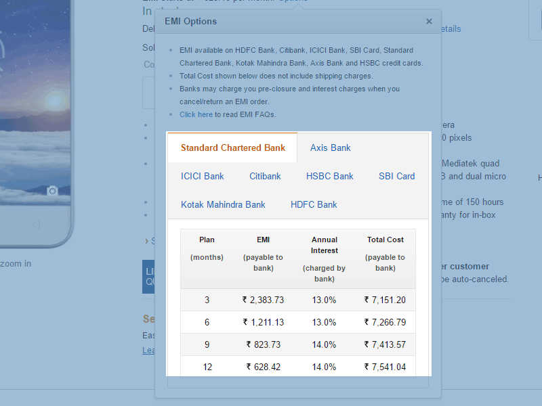This screenshot has height=406, width=542.
Task: Switch to the HDFC Bank tab
Action: [314, 204]
